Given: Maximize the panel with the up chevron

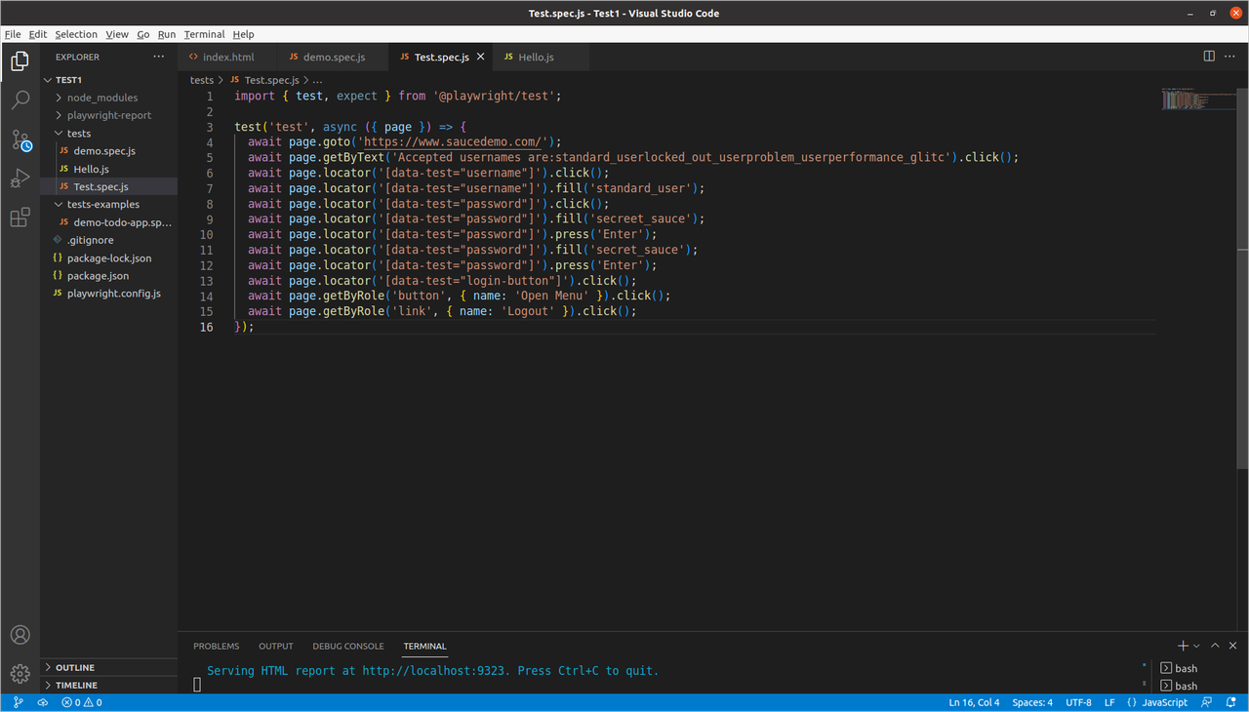Looking at the screenshot, I should click(x=1216, y=646).
